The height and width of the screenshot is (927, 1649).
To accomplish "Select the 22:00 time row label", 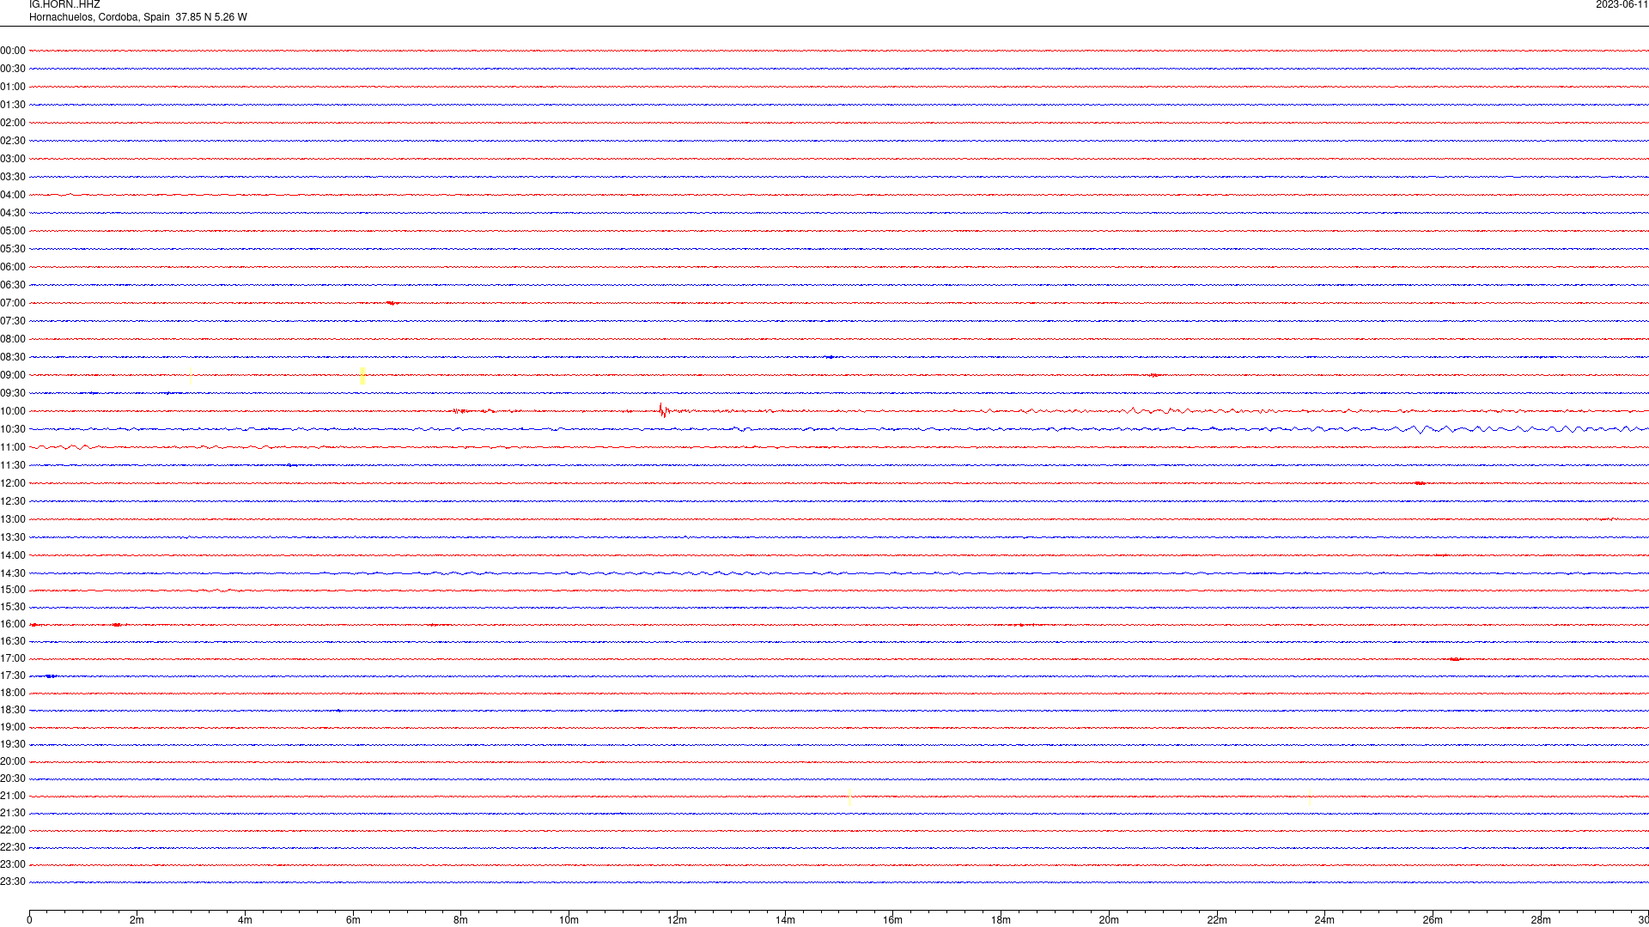I will pos(13,830).
